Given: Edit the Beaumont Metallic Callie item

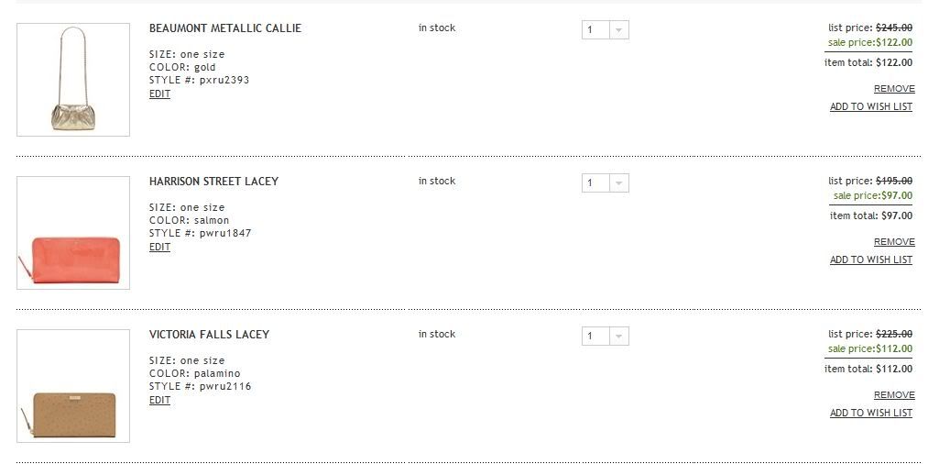Looking at the screenshot, I should click(x=159, y=94).
